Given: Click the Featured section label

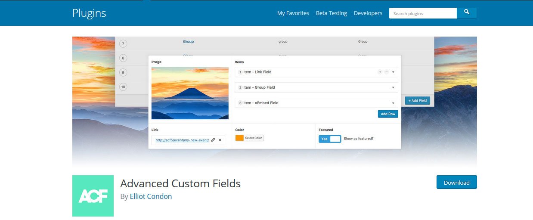Looking at the screenshot, I should point(326,130).
